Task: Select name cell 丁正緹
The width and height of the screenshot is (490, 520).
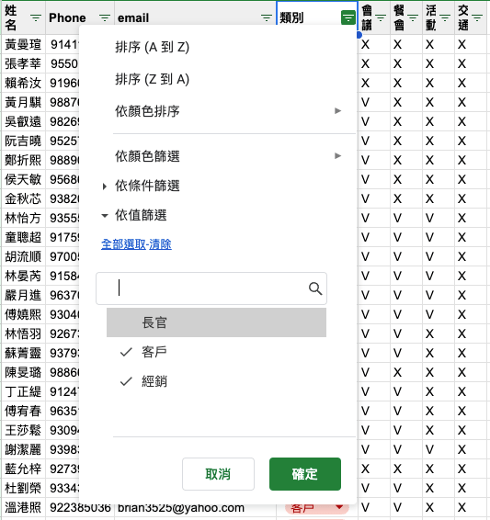Action: [x=23, y=391]
